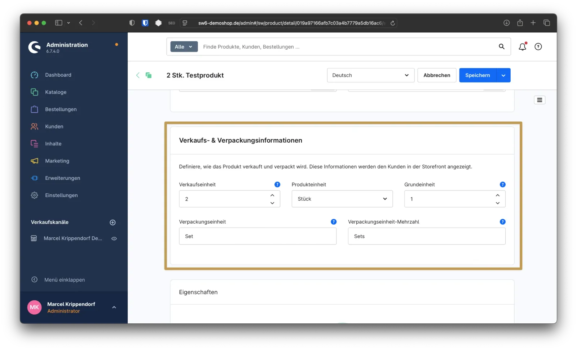Collapse the menu via Menü einklappen

tap(64, 279)
